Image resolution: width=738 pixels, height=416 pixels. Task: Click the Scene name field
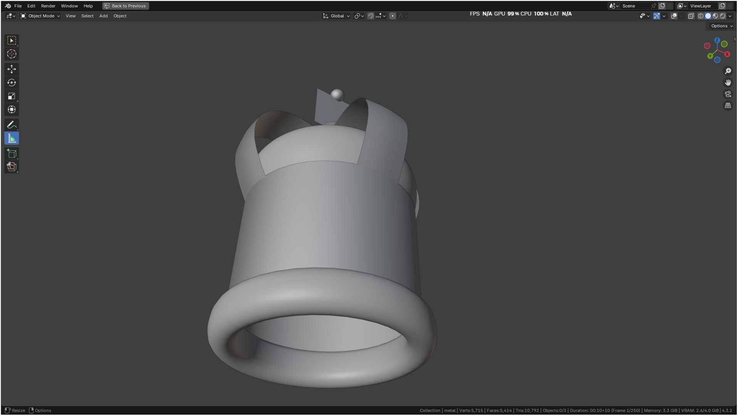pyautogui.click(x=635, y=6)
